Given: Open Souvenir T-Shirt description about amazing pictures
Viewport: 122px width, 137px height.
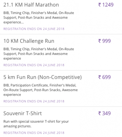Looking at the screenshot, I should (36, 124).
